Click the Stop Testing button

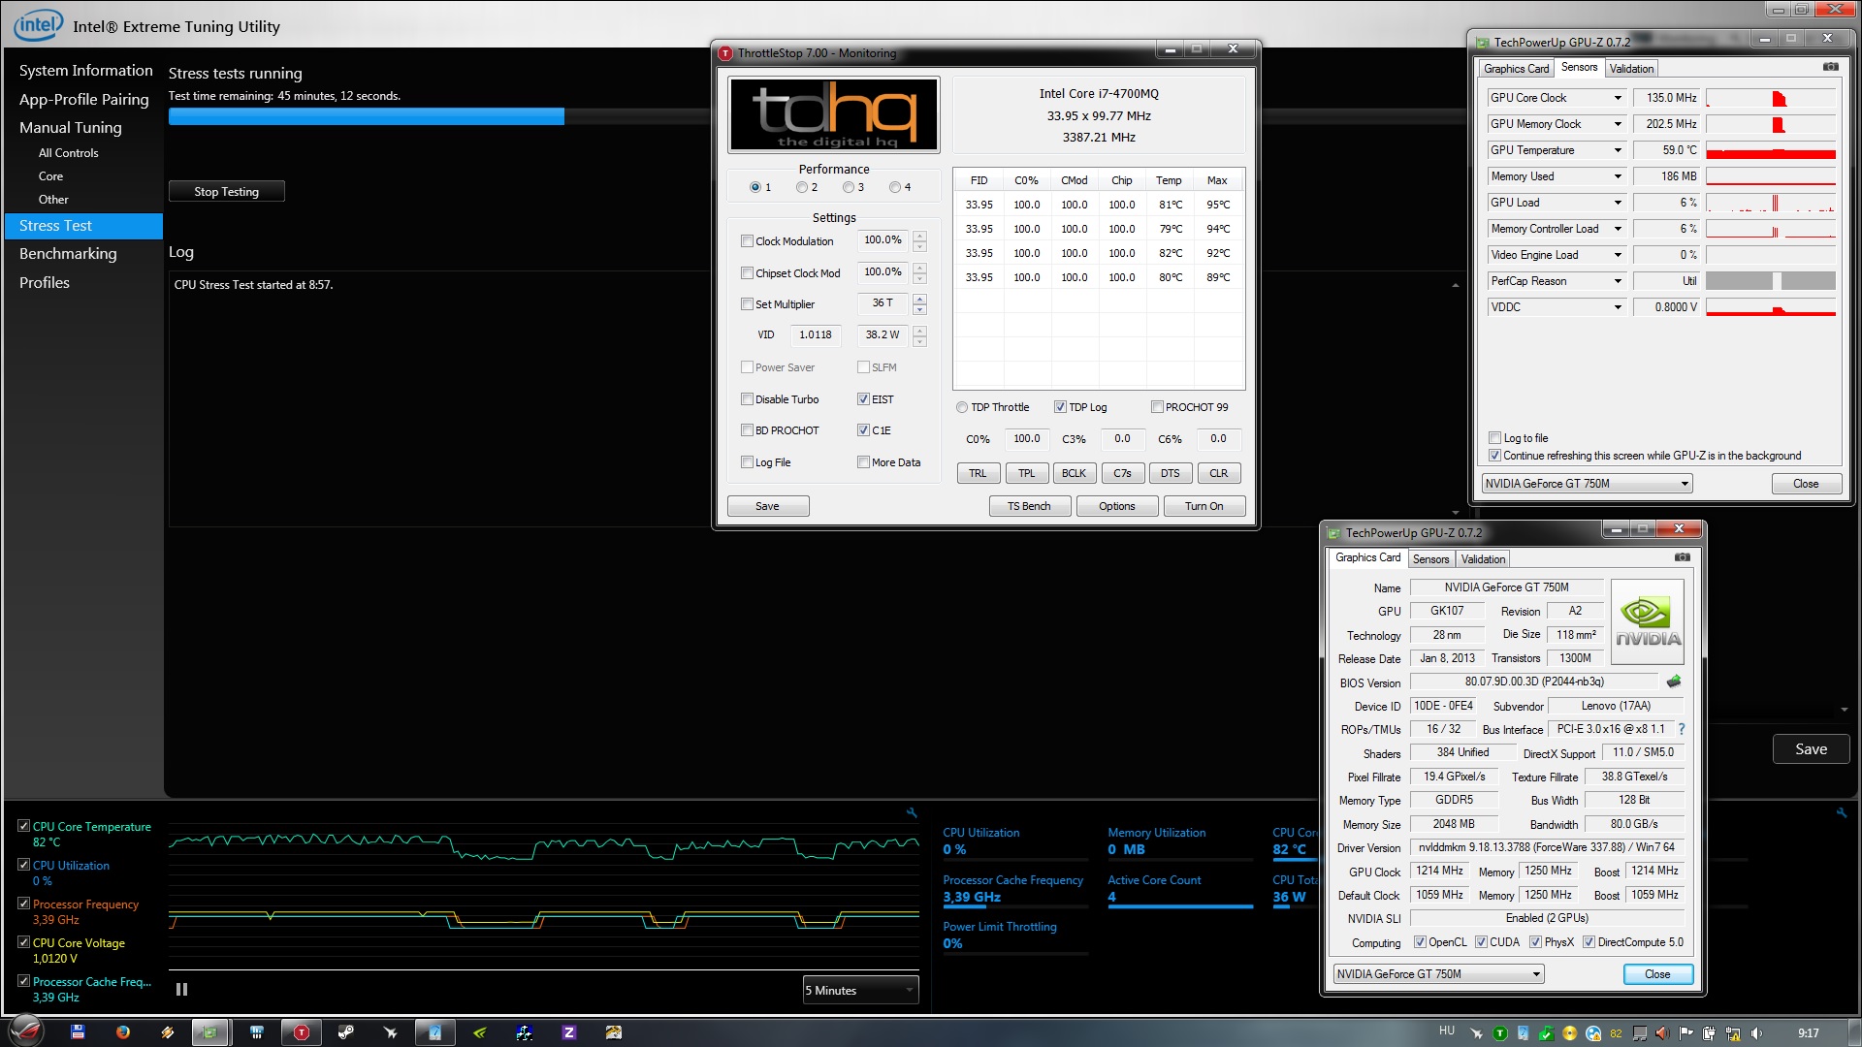click(x=227, y=192)
